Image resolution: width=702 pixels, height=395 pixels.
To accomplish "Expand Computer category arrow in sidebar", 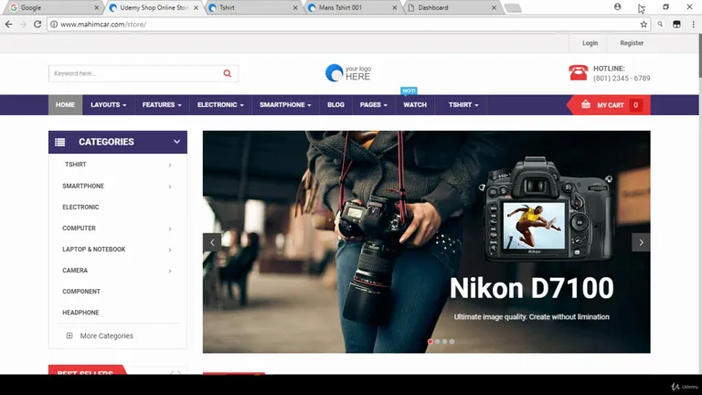I will click(170, 229).
